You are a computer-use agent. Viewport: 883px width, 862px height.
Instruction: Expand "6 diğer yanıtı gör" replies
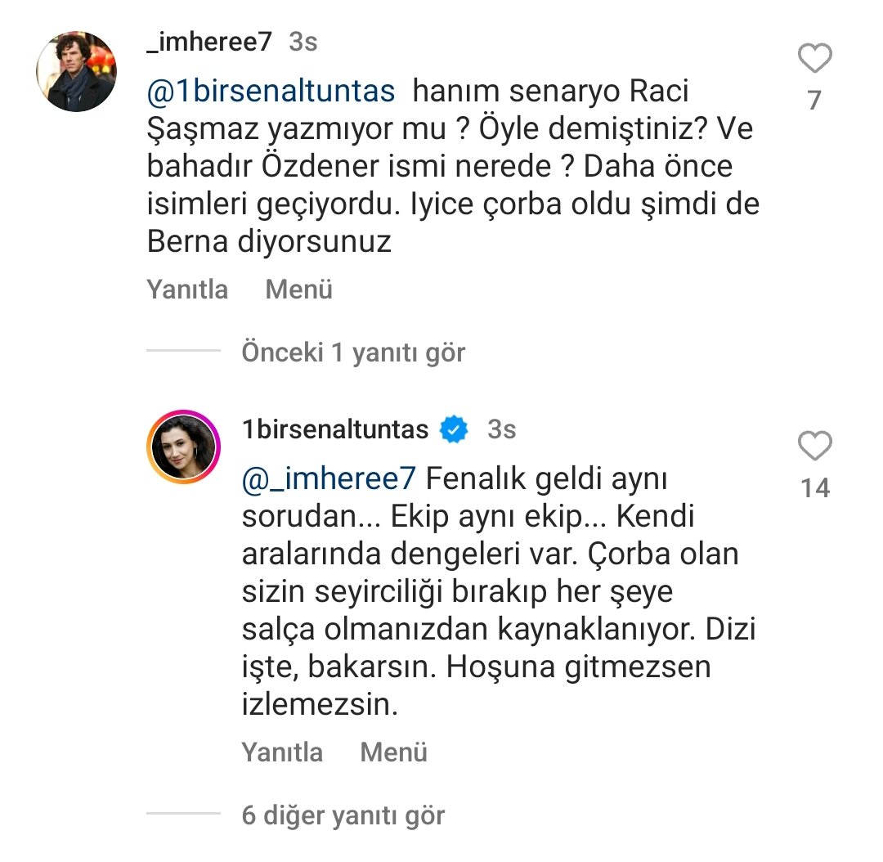(343, 815)
